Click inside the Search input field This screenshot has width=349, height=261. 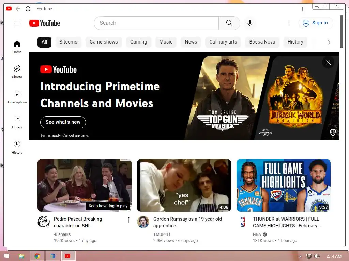coord(156,23)
